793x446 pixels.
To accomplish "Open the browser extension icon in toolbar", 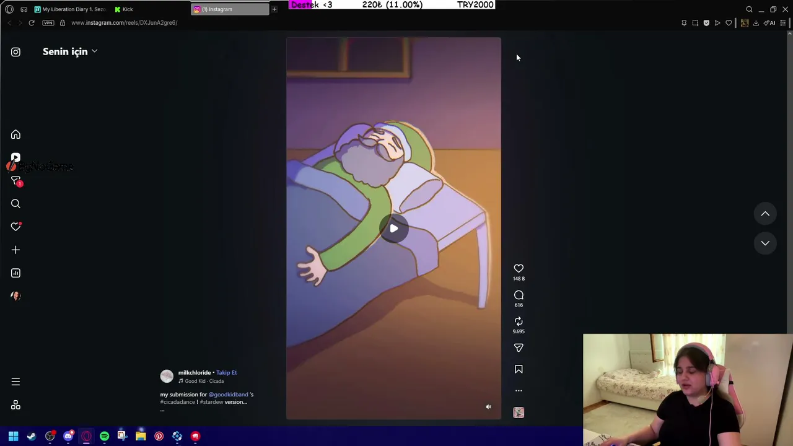I will point(745,23).
